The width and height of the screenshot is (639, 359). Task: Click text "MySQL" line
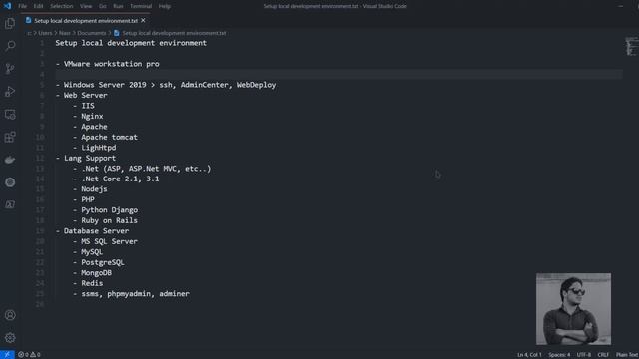[92, 252]
